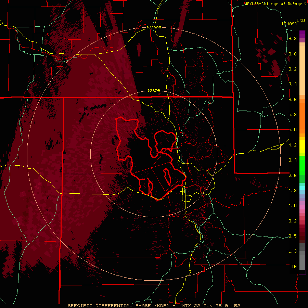Viewport: 308px width, 308px height.
Task: Pick the purple segment atop the color bar
Action: point(302,34)
